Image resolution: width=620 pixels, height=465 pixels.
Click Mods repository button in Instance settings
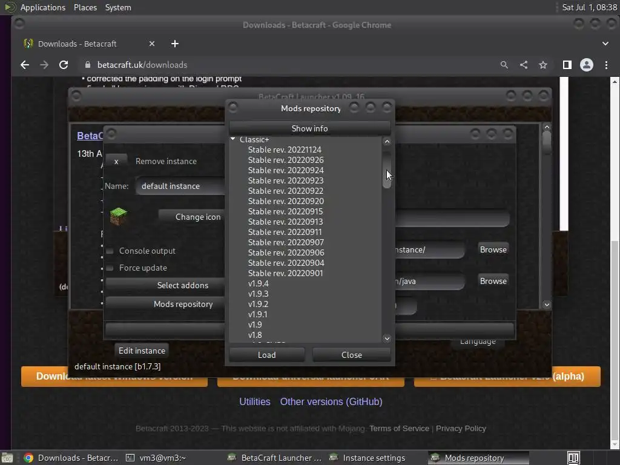point(165,304)
